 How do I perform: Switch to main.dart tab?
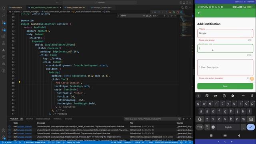pos(15,8)
